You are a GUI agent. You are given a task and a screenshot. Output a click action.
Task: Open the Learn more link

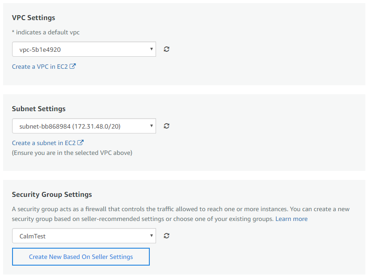[x=292, y=219]
